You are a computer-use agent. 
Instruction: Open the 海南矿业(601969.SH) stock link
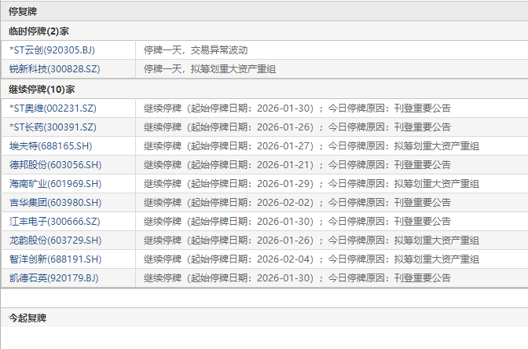tap(56, 184)
